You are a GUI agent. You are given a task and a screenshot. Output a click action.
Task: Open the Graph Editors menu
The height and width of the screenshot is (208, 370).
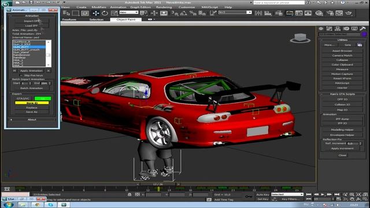(x=140, y=7)
